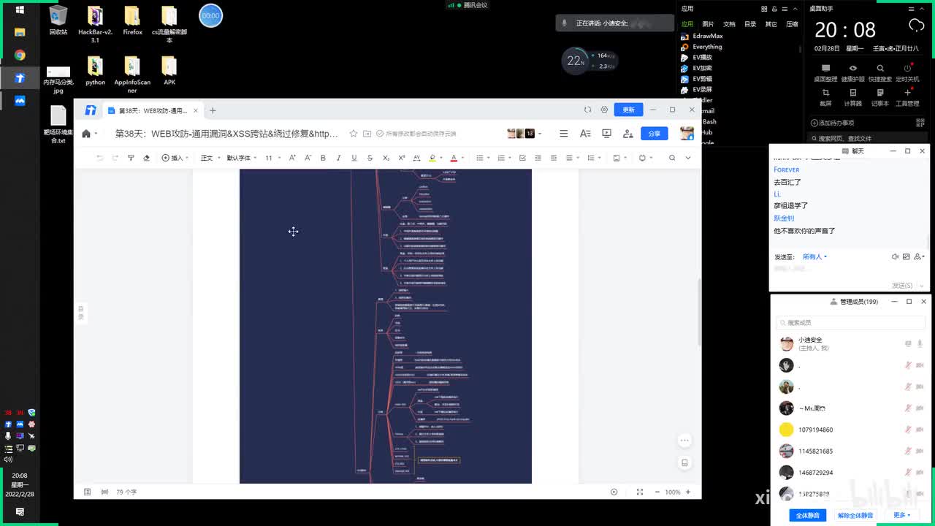Expand the toolbar collapse chevron
Screen dimensions: 935x526
point(687,158)
